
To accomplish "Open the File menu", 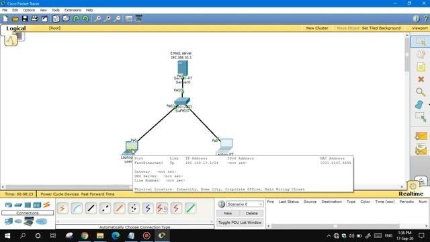I will 5,10.
